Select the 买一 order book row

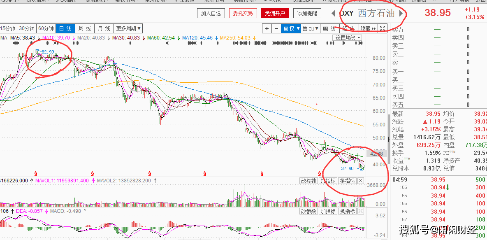(438, 72)
